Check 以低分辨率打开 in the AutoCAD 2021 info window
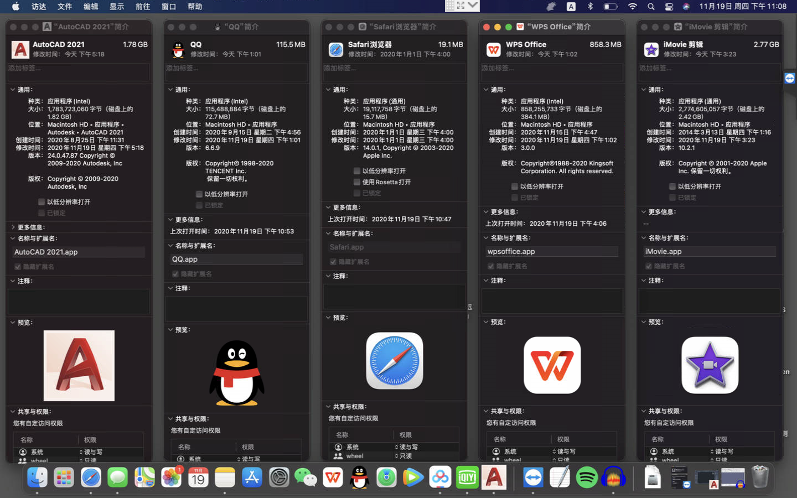This screenshot has width=797, height=498. tap(42, 202)
